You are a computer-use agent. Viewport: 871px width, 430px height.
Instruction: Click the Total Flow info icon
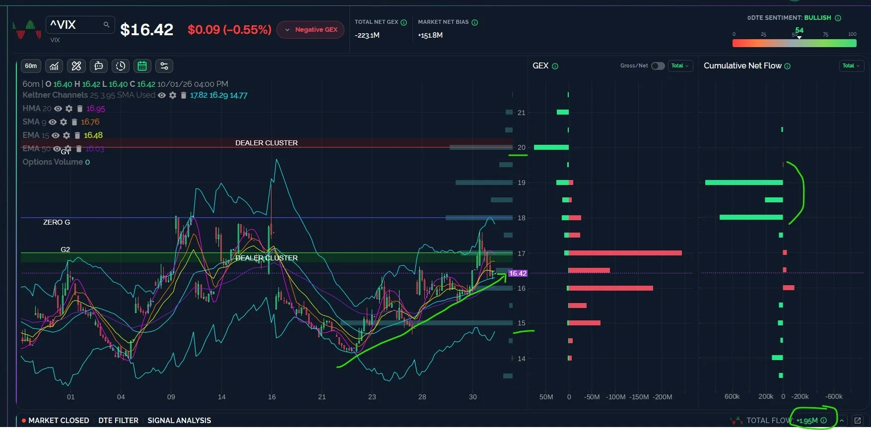coord(824,421)
